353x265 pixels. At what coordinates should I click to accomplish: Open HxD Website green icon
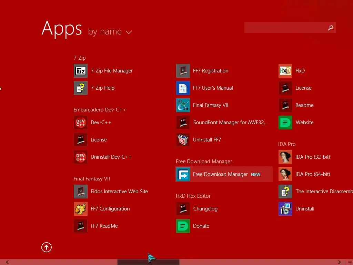click(x=285, y=122)
